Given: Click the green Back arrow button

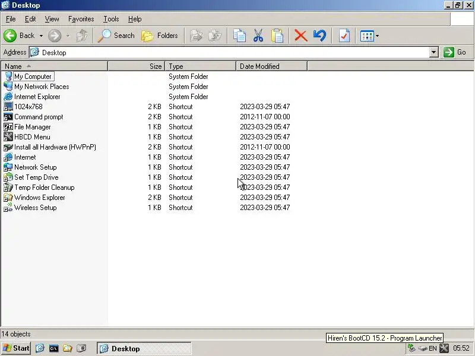Looking at the screenshot, I should coord(10,36).
